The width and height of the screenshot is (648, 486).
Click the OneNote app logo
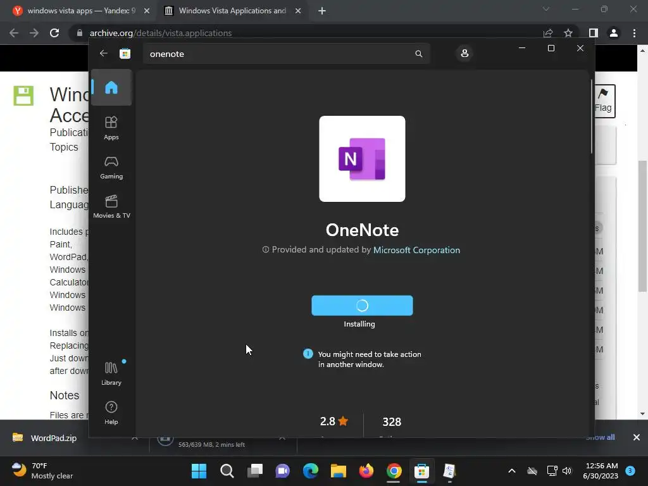362,159
